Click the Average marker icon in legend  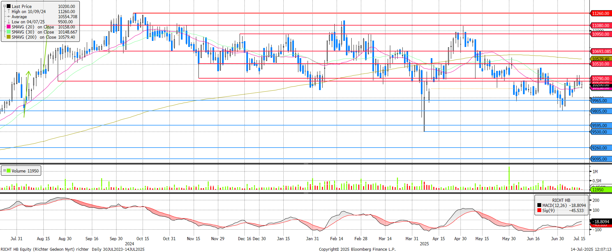click(x=9, y=17)
